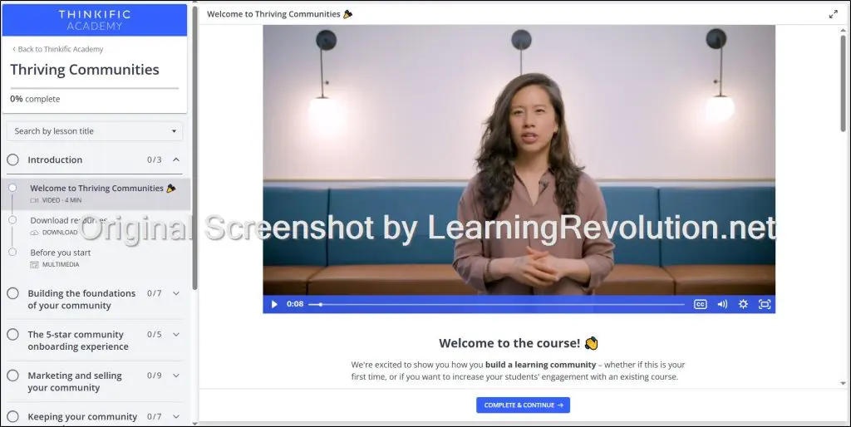The height and width of the screenshot is (427, 851).
Task: Click the Welcome lesson status circle
Action: pyautogui.click(x=12, y=188)
